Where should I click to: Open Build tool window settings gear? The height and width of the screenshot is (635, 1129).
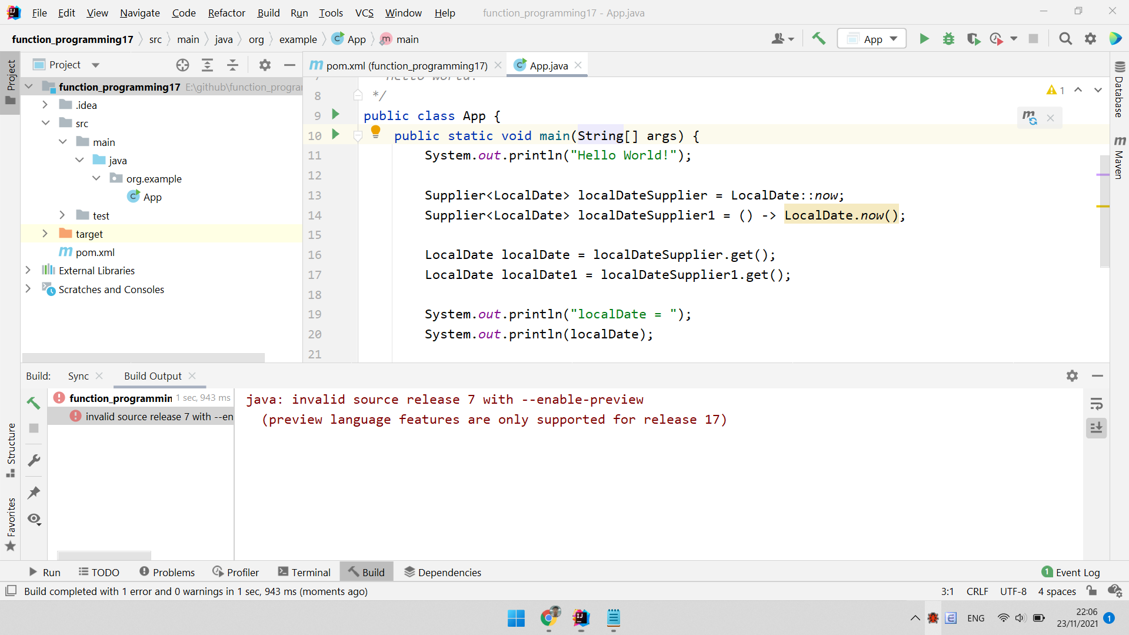pyautogui.click(x=1072, y=375)
